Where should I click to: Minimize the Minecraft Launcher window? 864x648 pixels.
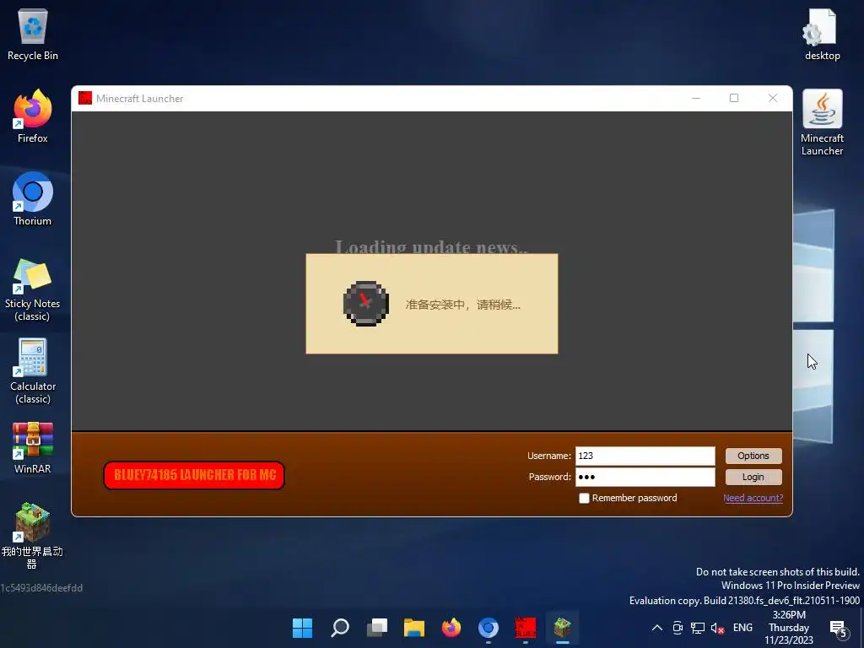point(696,98)
